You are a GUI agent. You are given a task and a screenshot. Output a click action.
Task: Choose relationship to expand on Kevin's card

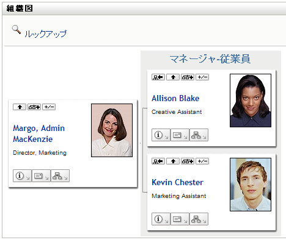click(188, 161)
